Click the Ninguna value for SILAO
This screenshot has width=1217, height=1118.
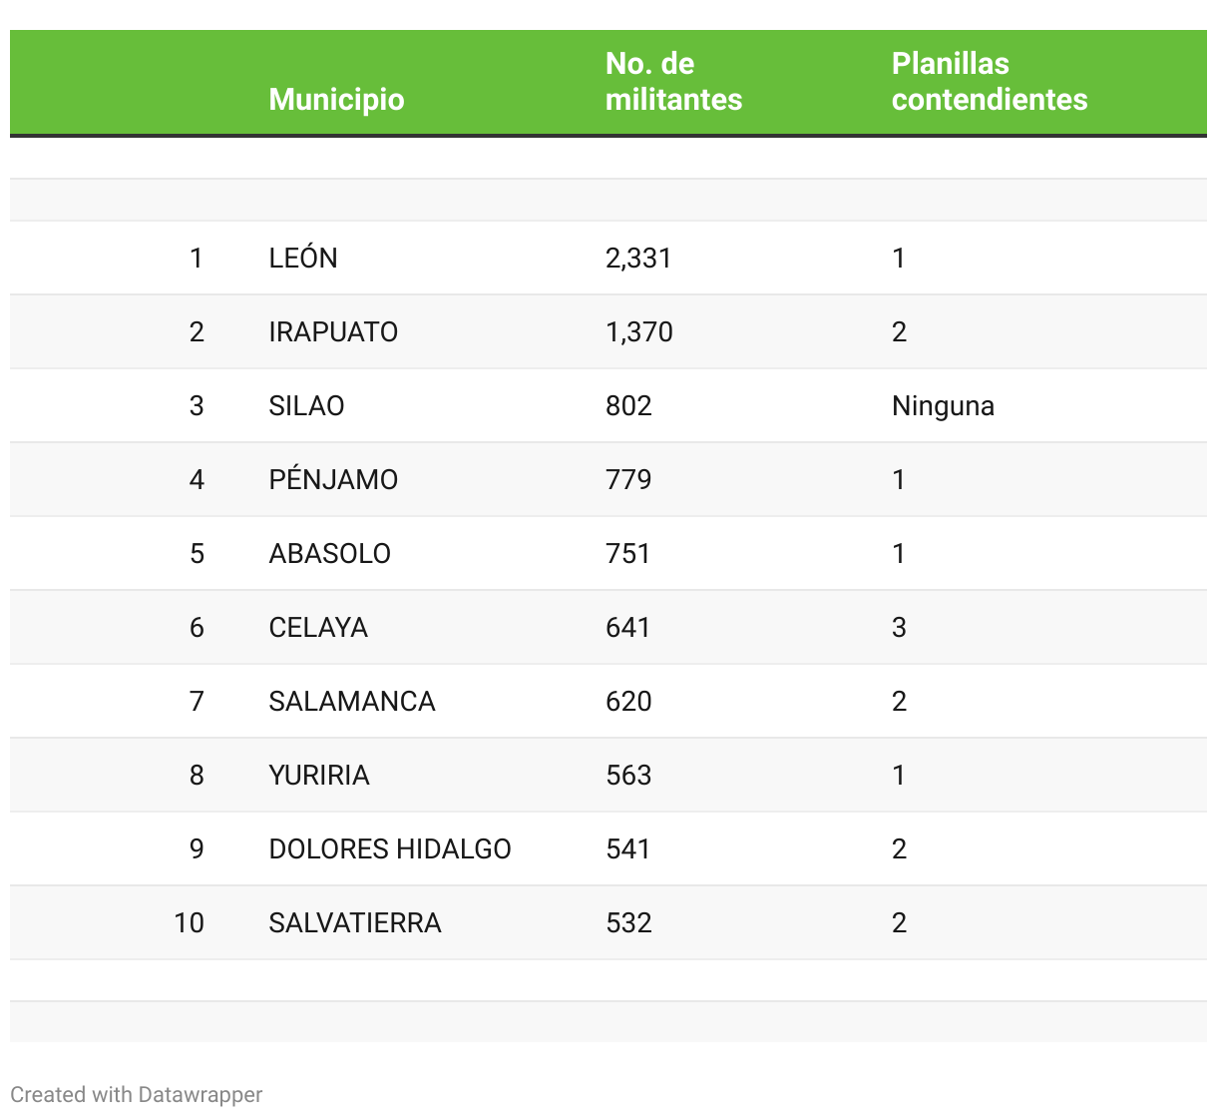943,405
